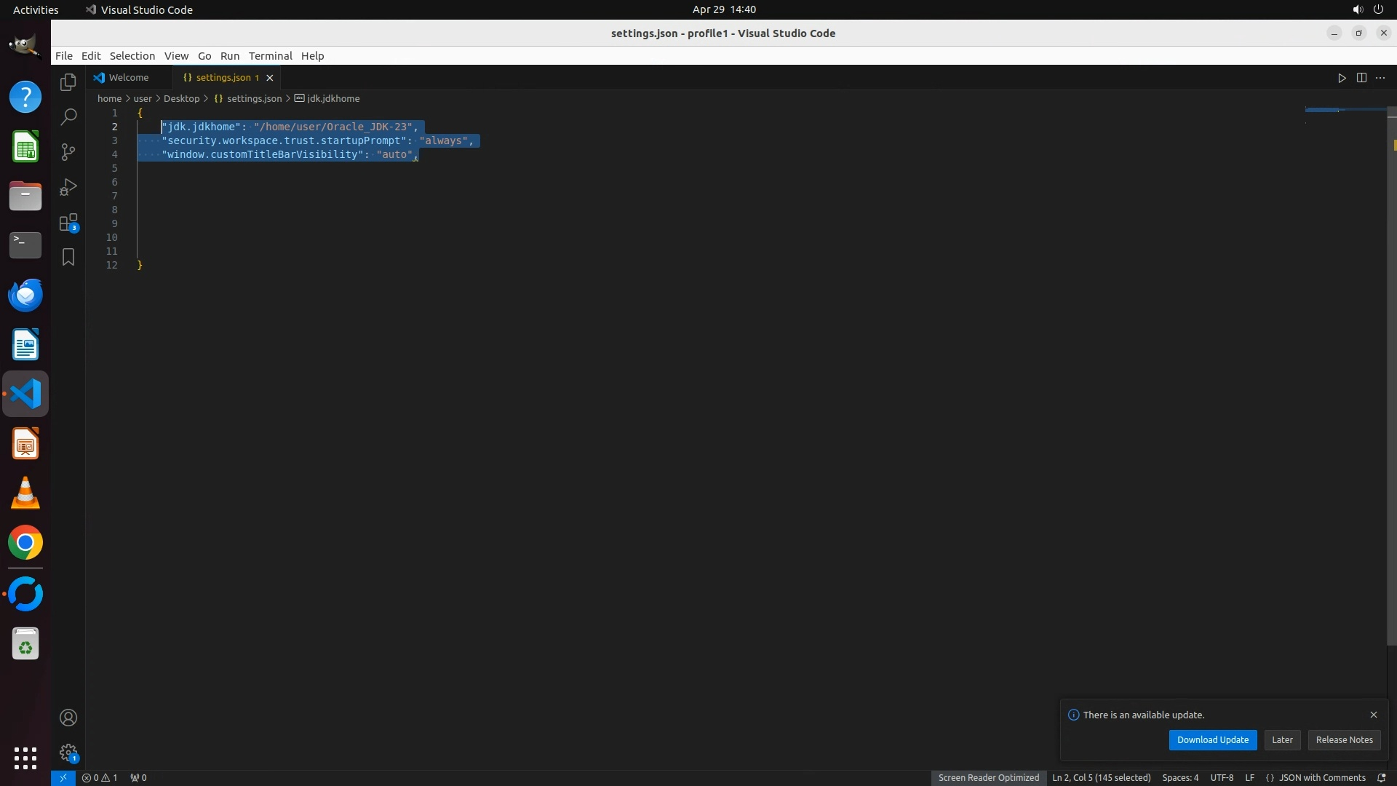Click the Run play icon in editor toolbar

pos(1342,78)
